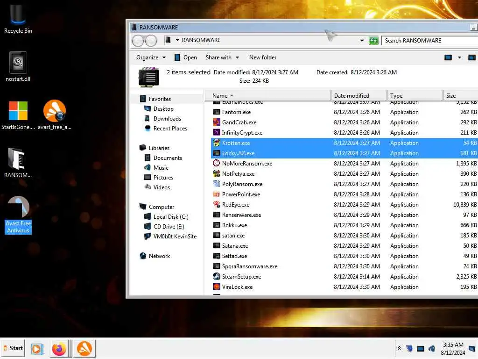Open CD Drive (E:)
Image resolution: width=478 pixels, height=359 pixels.
(164, 227)
